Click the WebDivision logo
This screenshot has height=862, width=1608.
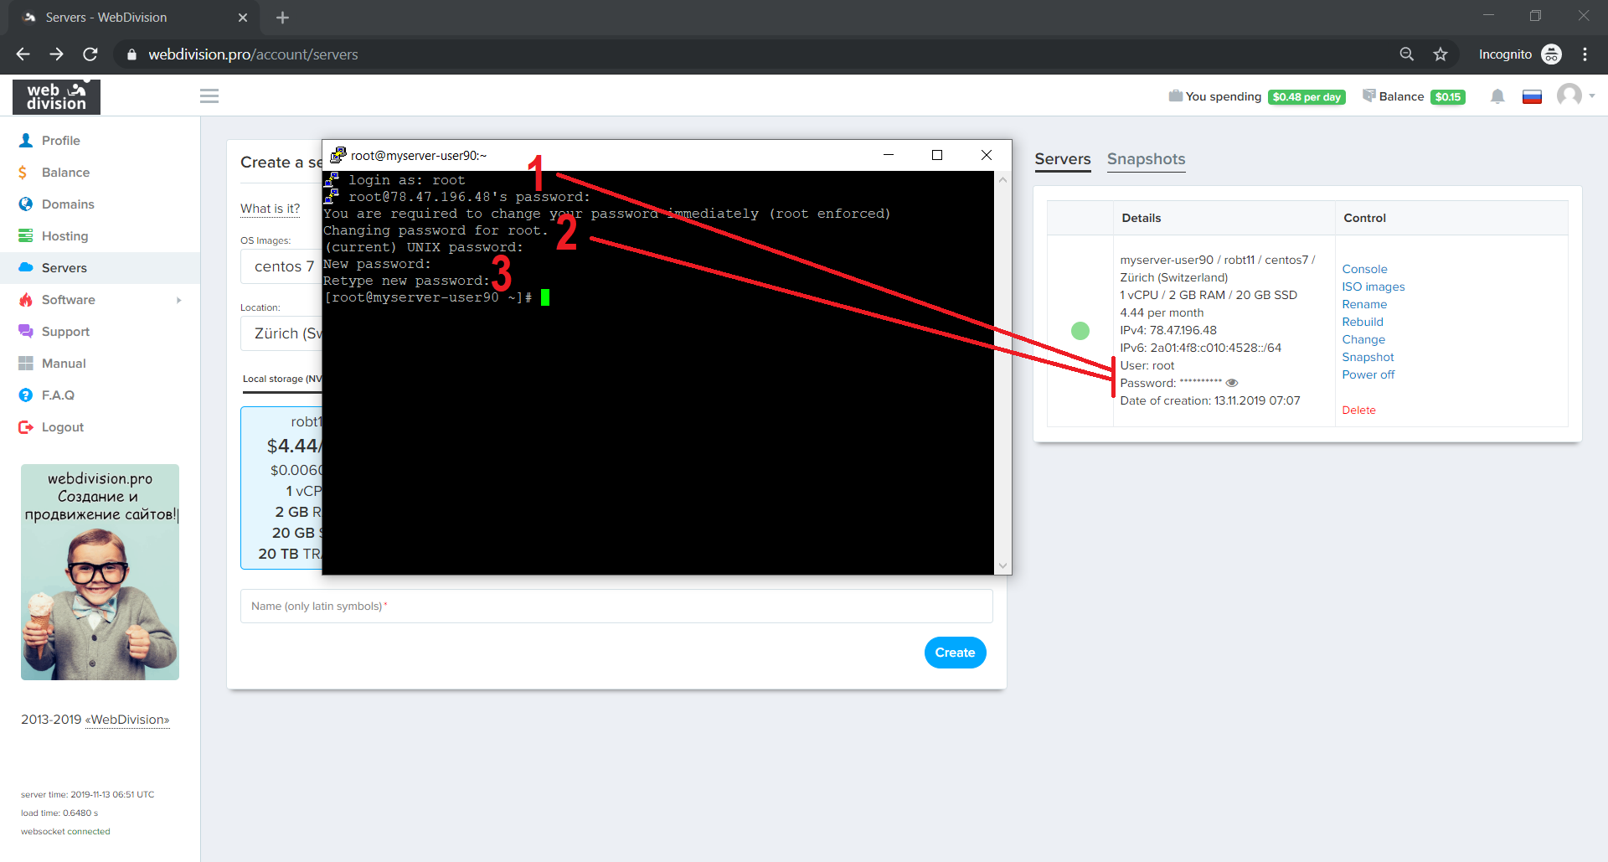click(x=56, y=96)
